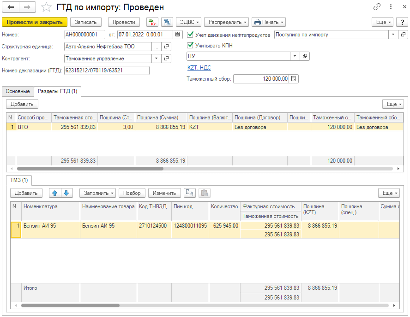The height and width of the screenshot is (317, 410).
Task: Move row down with blue arrow
Action: 66,193
